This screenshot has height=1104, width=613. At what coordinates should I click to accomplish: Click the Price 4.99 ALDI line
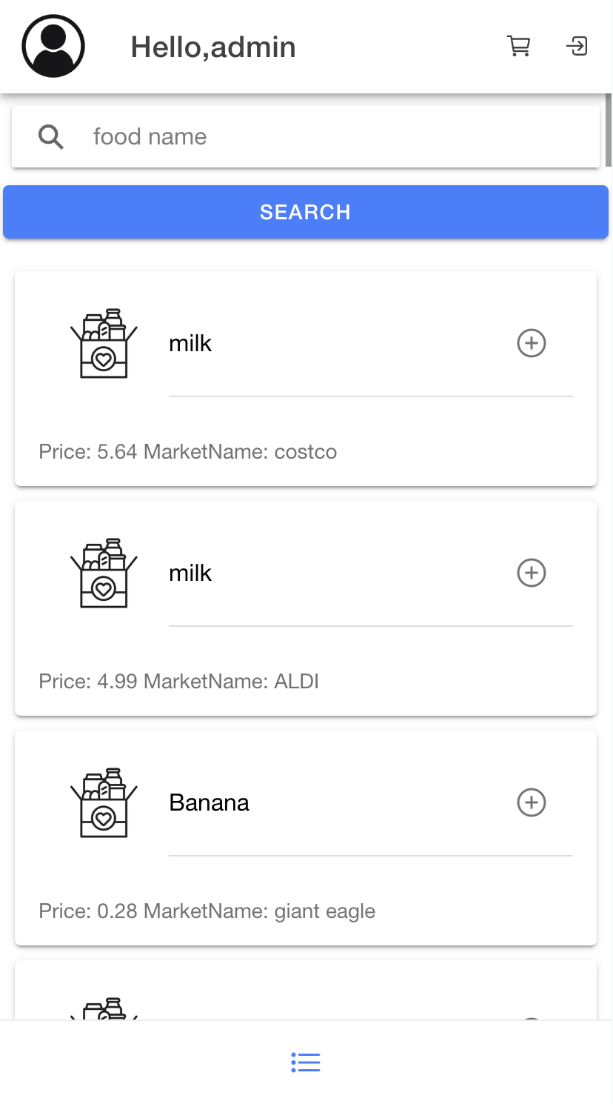(x=179, y=682)
